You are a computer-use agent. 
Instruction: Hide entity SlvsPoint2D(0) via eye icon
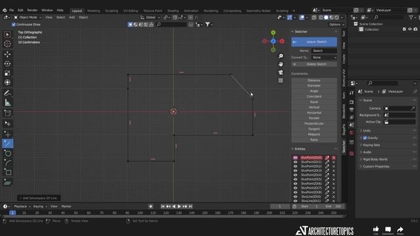(295, 158)
